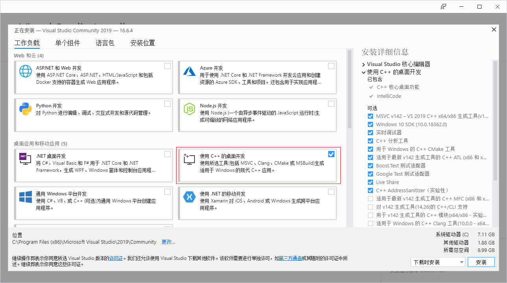Screen dimensions: 507x283
Task: Check the C++ 模块 (x64/x86 实验) option
Action: (x=370, y=215)
